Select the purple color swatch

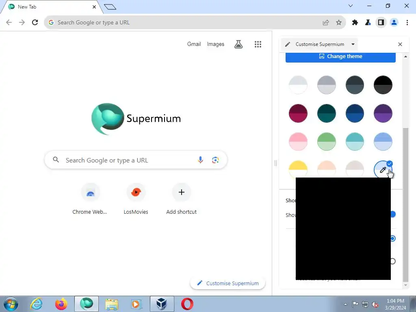(x=383, y=113)
